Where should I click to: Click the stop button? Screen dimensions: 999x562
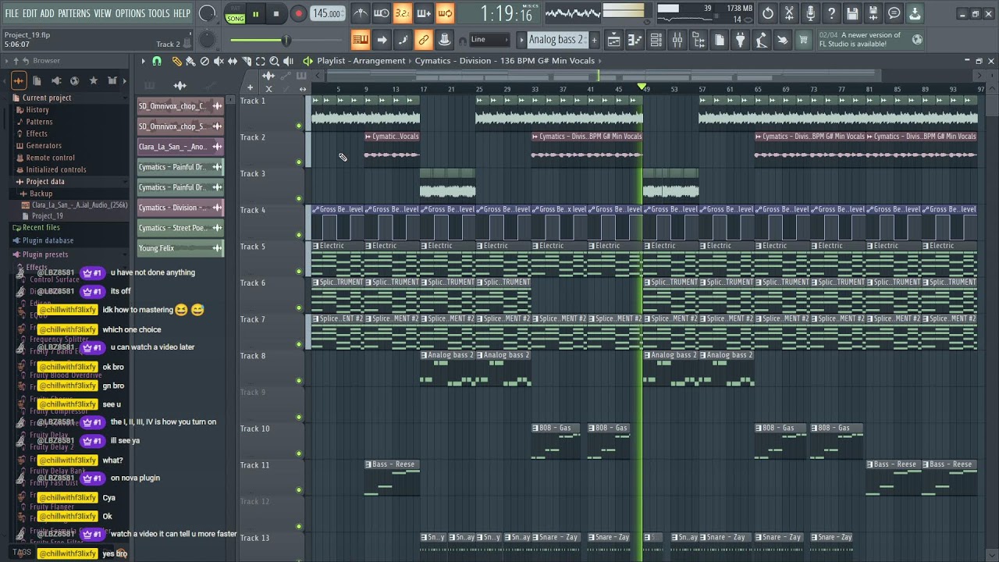click(x=276, y=13)
